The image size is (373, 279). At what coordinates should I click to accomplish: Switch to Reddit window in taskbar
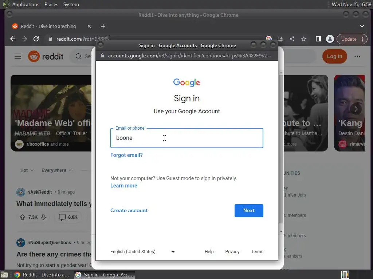[42, 275]
